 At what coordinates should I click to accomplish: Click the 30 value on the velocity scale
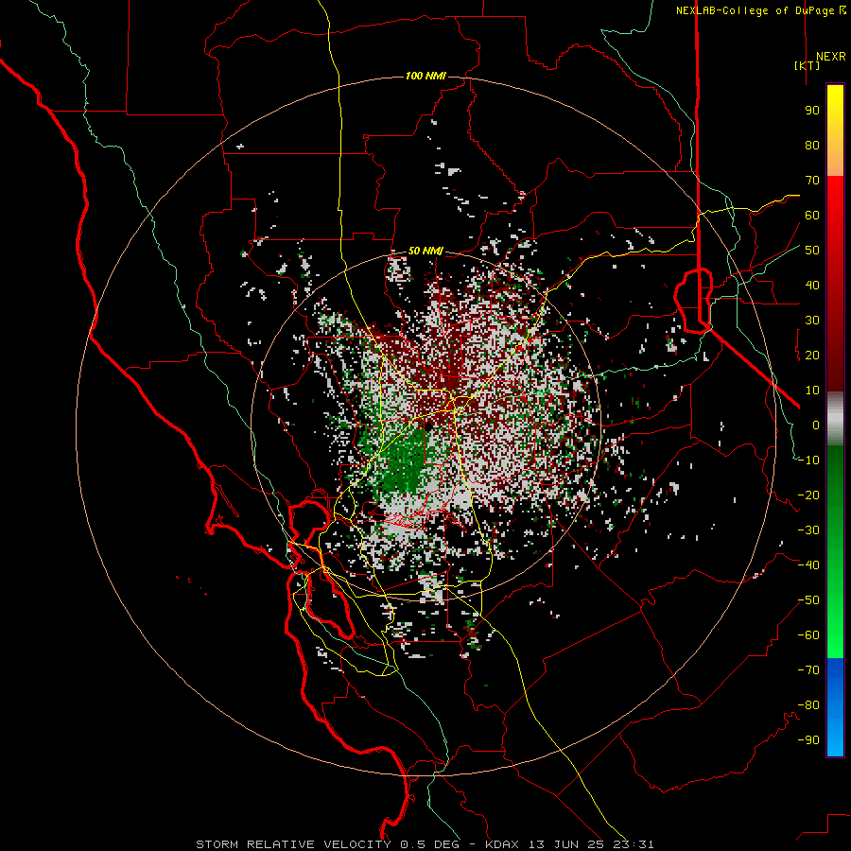(x=812, y=321)
